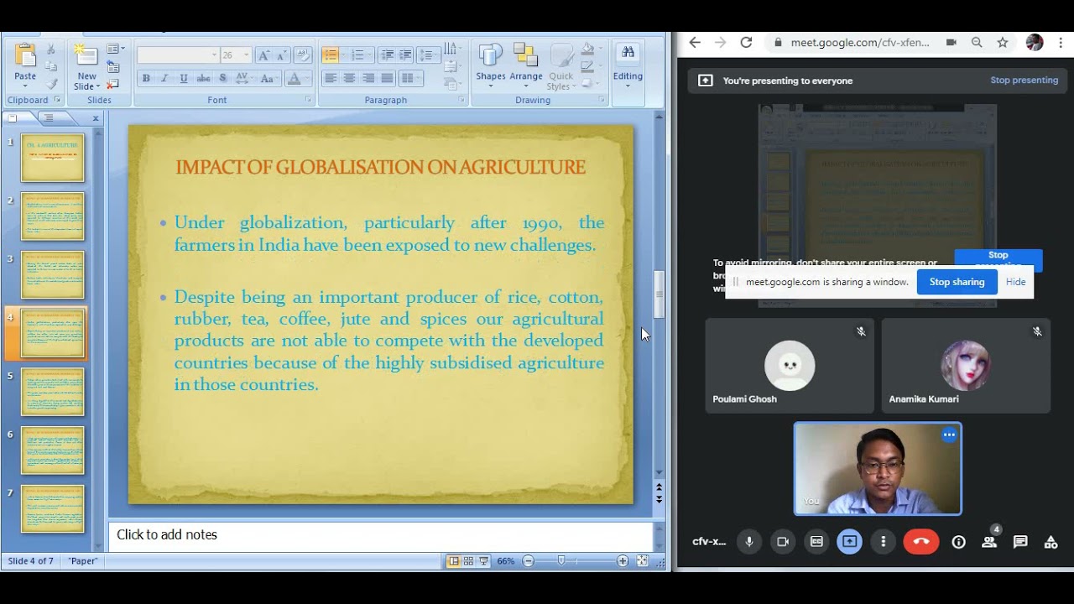
Task: Click the Reset slide icon
Action: coord(113,67)
